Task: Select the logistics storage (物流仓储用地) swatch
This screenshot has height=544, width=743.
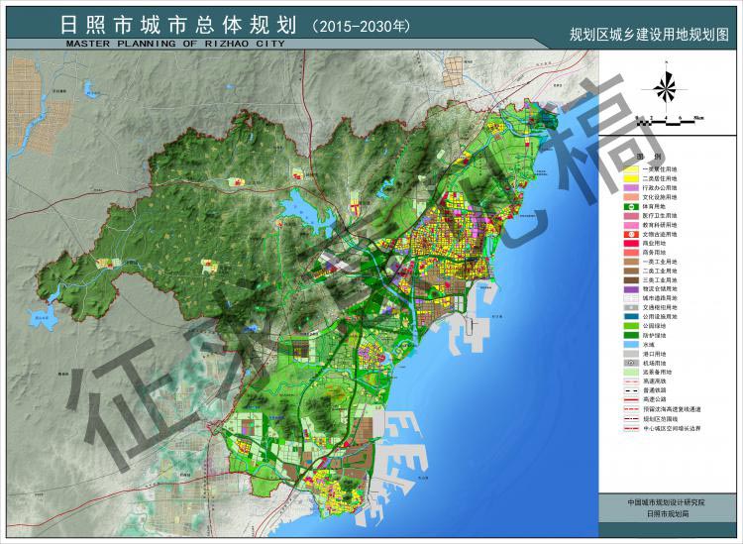Action: click(630, 288)
